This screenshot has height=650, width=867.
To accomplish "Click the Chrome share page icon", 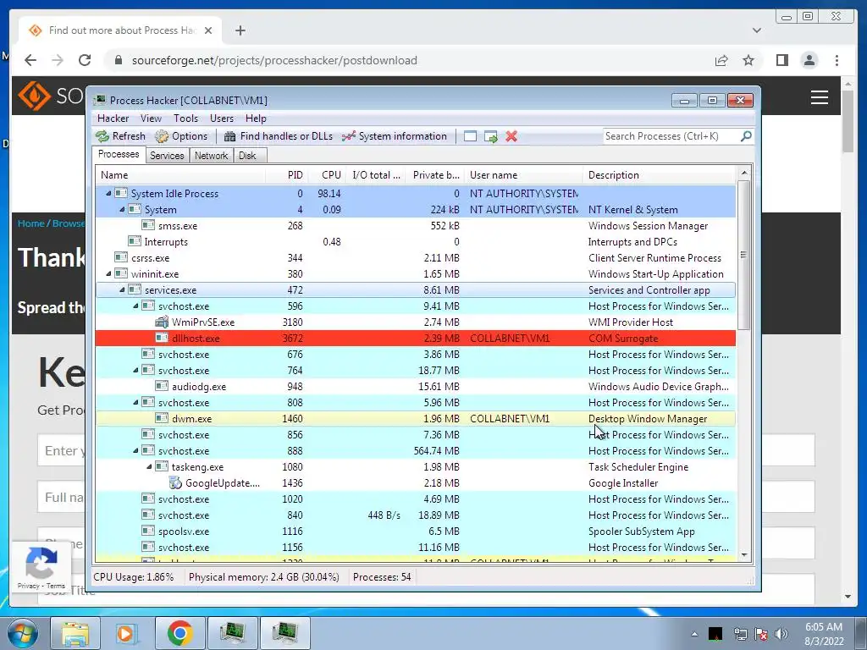I will (x=721, y=60).
